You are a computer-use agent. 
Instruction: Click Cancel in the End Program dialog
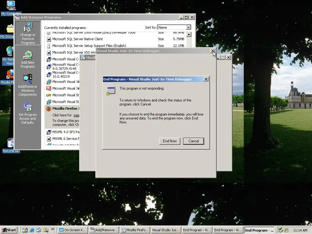193,141
